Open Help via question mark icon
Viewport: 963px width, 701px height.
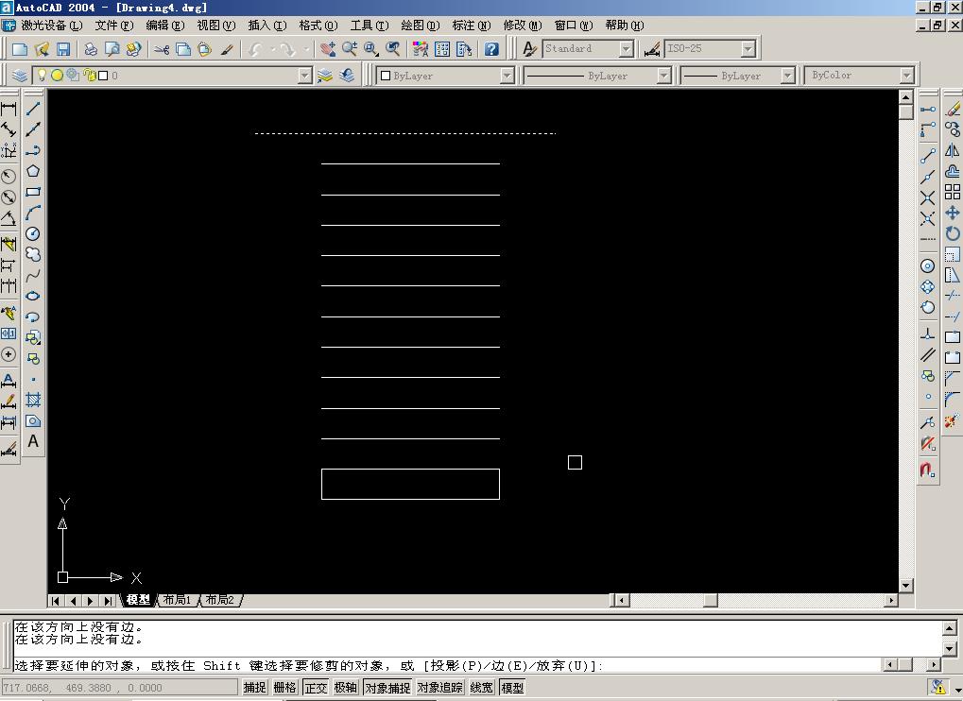coord(491,49)
